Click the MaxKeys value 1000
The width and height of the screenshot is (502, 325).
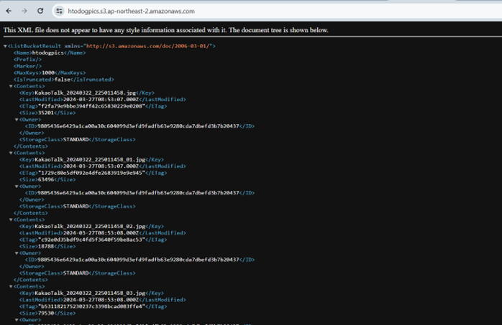[48, 72]
